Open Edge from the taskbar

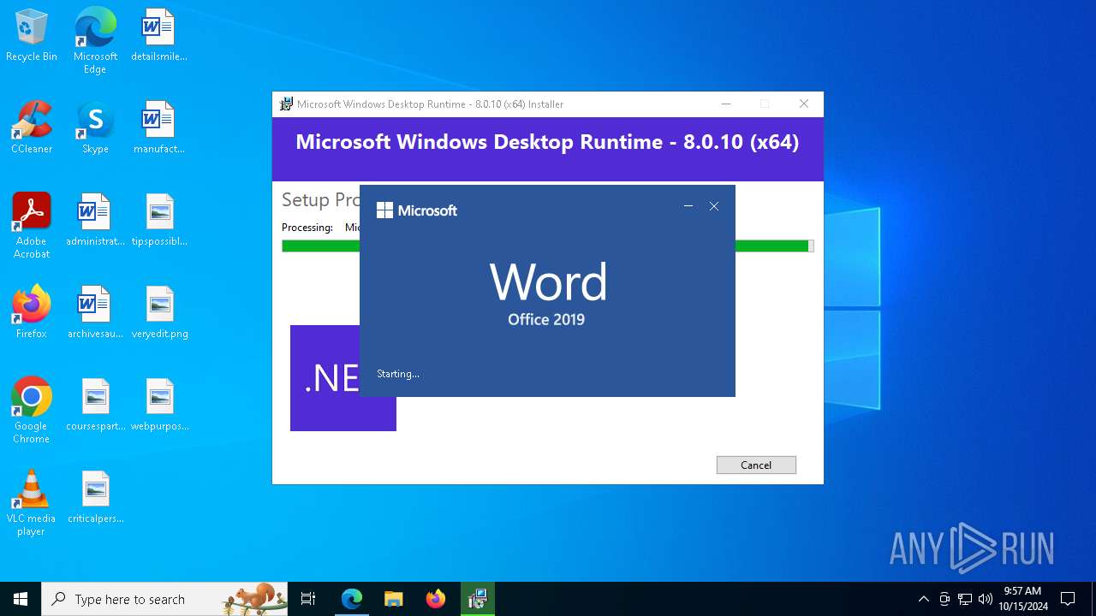coord(352,599)
